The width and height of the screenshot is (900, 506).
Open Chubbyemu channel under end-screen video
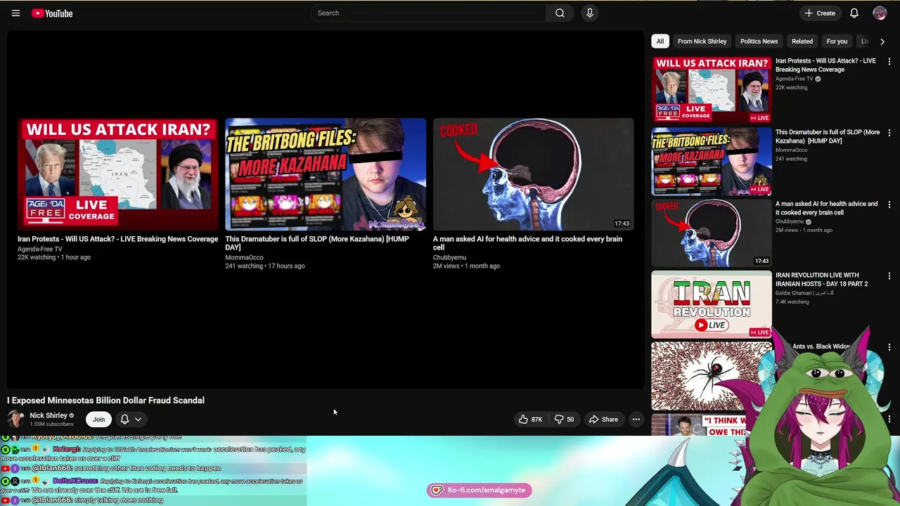point(449,257)
